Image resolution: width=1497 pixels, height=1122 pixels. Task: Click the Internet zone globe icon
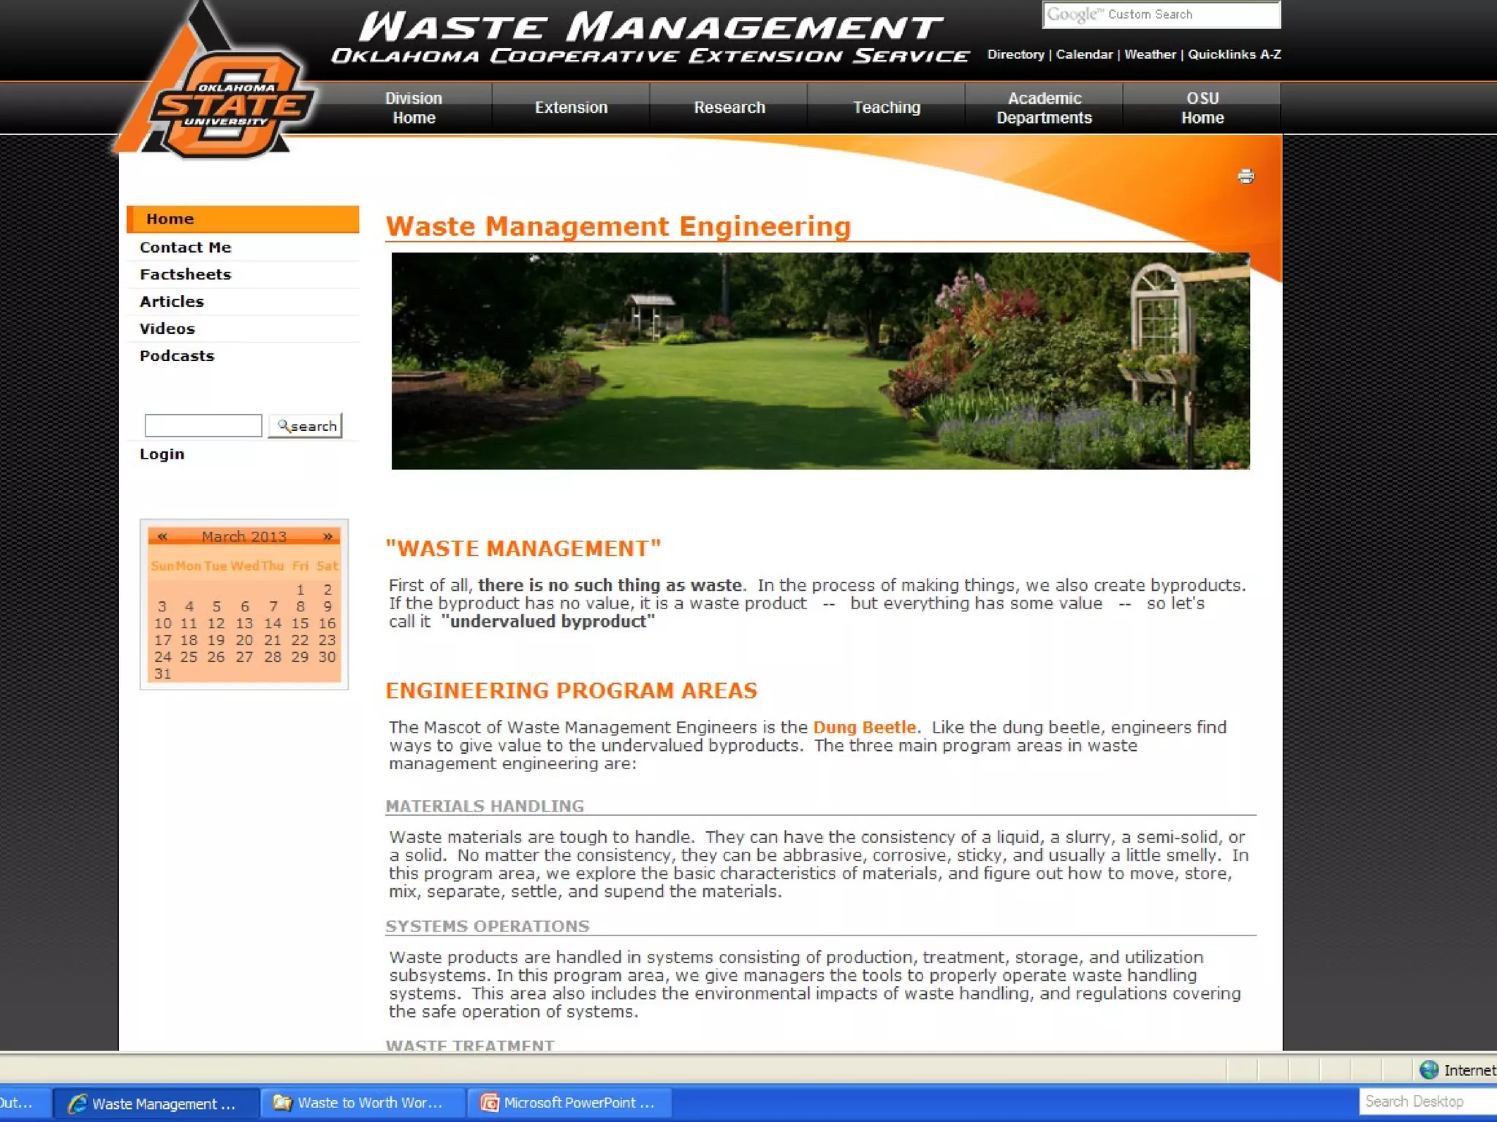coord(1428,1070)
